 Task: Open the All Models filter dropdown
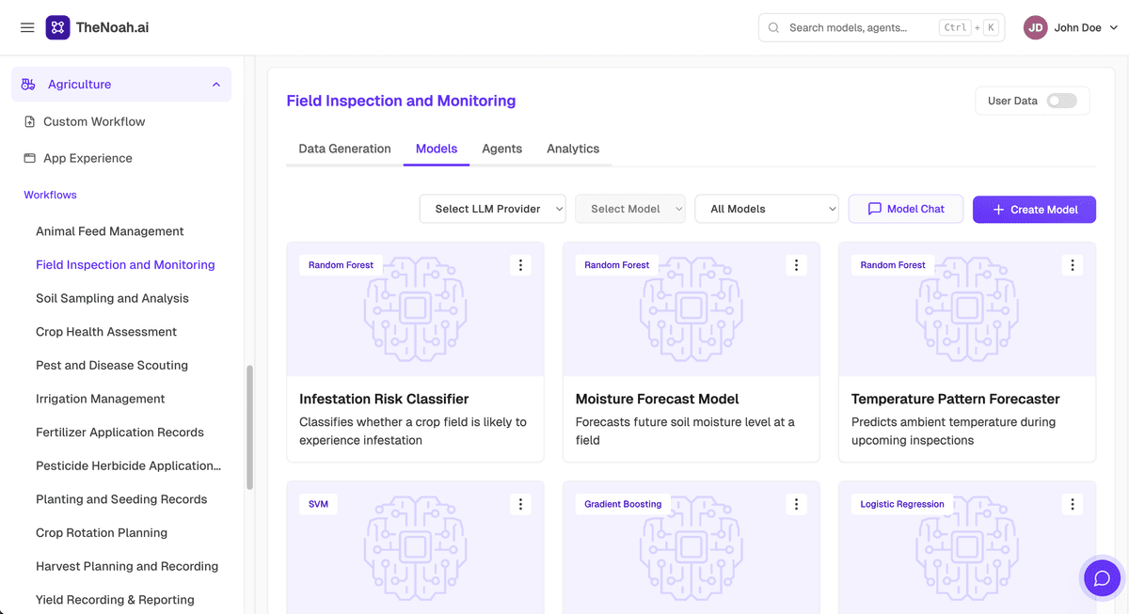pyautogui.click(x=767, y=209)
